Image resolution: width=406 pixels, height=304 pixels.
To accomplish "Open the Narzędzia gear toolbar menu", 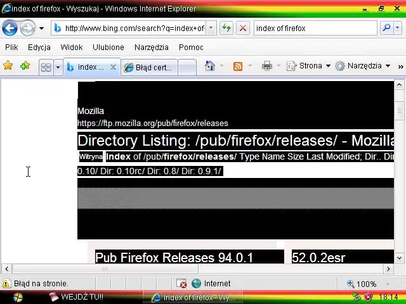I will (362, 66).
